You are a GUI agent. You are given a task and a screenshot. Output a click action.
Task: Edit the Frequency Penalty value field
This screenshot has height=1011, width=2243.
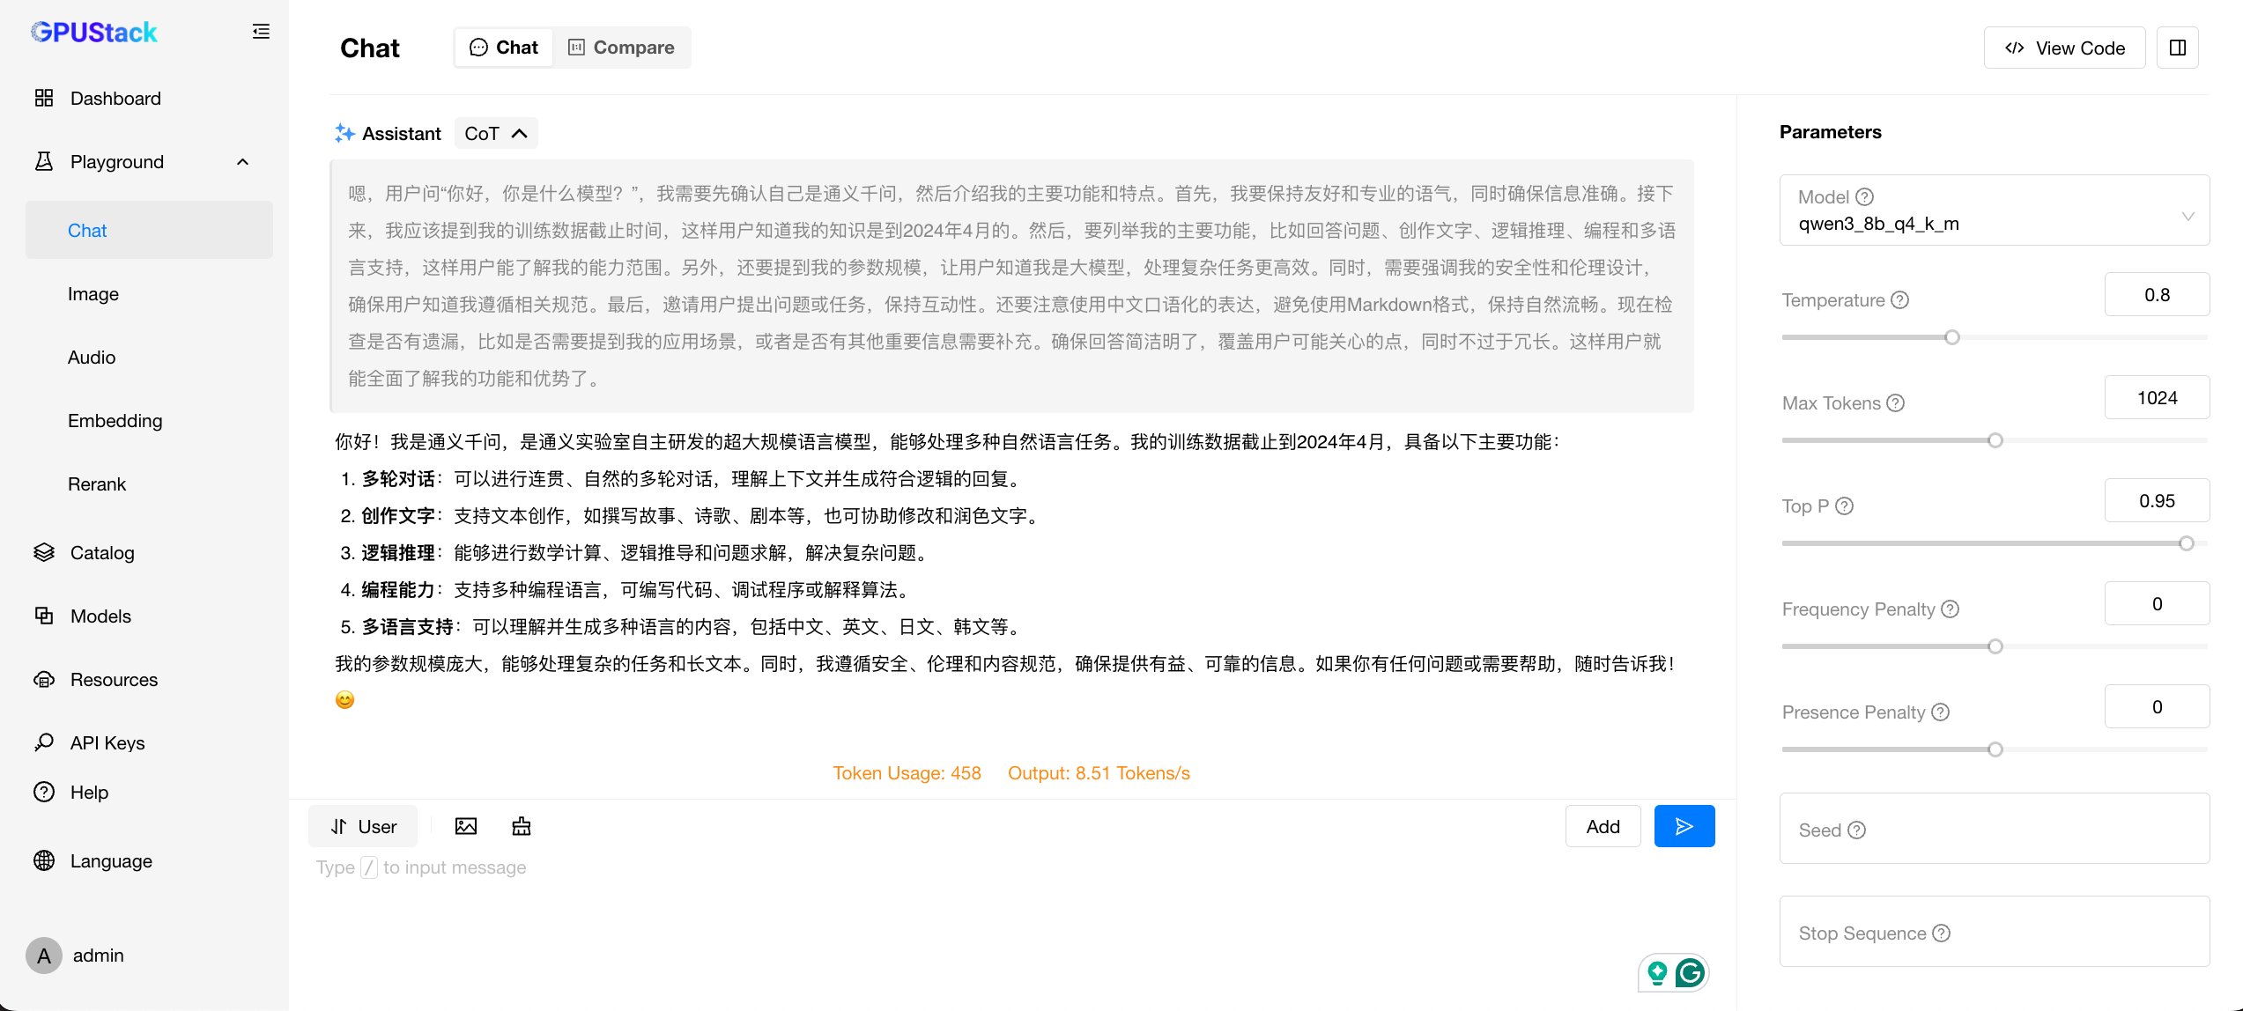[x=2157, y=604]
